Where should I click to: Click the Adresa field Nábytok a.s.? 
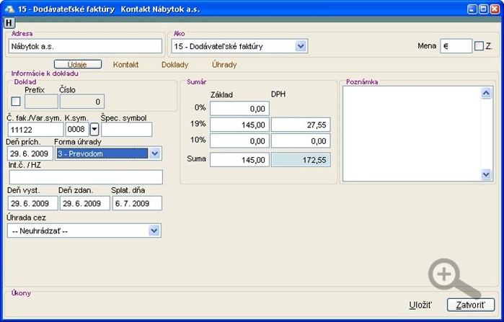pos(85,46)
